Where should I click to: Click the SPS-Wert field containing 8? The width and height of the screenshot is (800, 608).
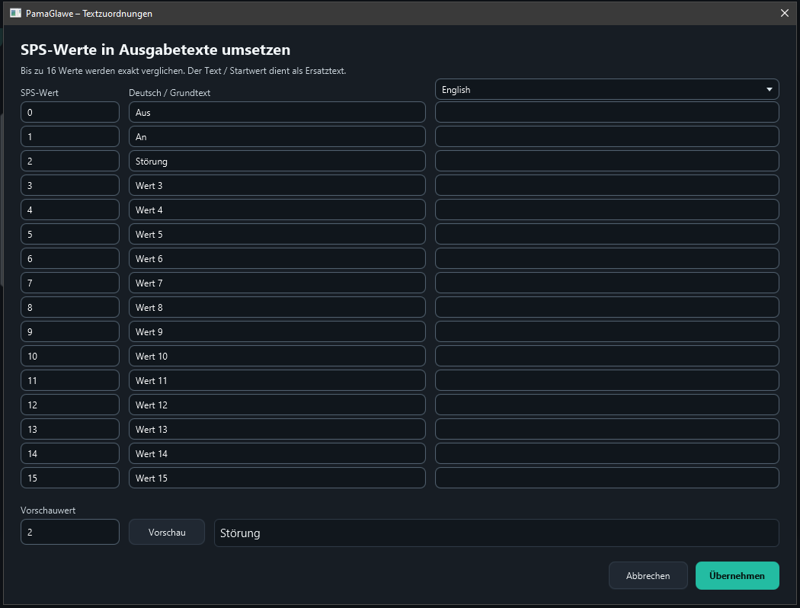click(70, 307)
